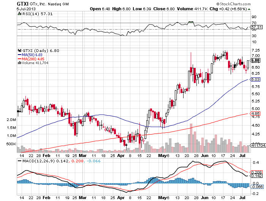Image resolution: width=266 pixels, height=201 pixels.
Task: Open the StockCharts.com copyright label
Action: [233, 4]
